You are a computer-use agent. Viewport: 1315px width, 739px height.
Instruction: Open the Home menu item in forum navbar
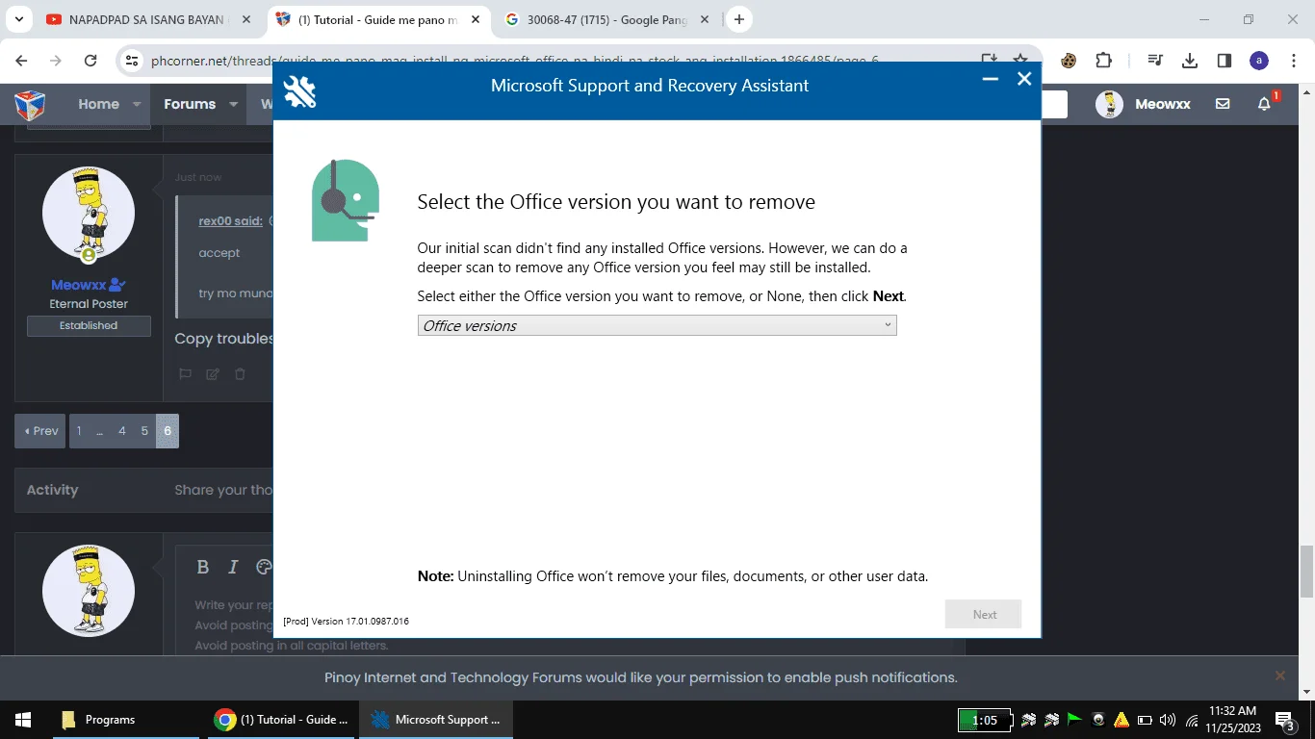tap(98, 104)
